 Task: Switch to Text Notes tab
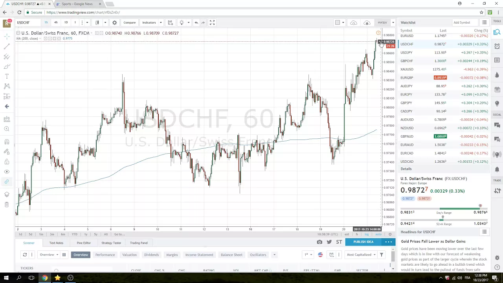pos(56,243)
